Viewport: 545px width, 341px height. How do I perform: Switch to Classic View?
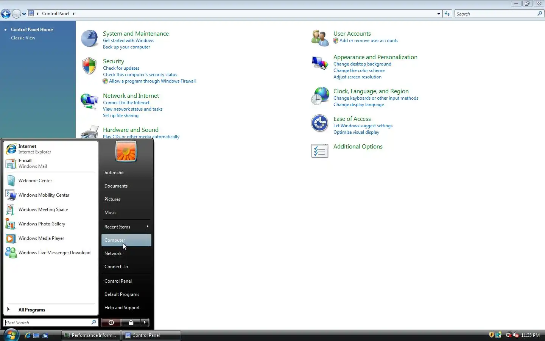(23, 38)
